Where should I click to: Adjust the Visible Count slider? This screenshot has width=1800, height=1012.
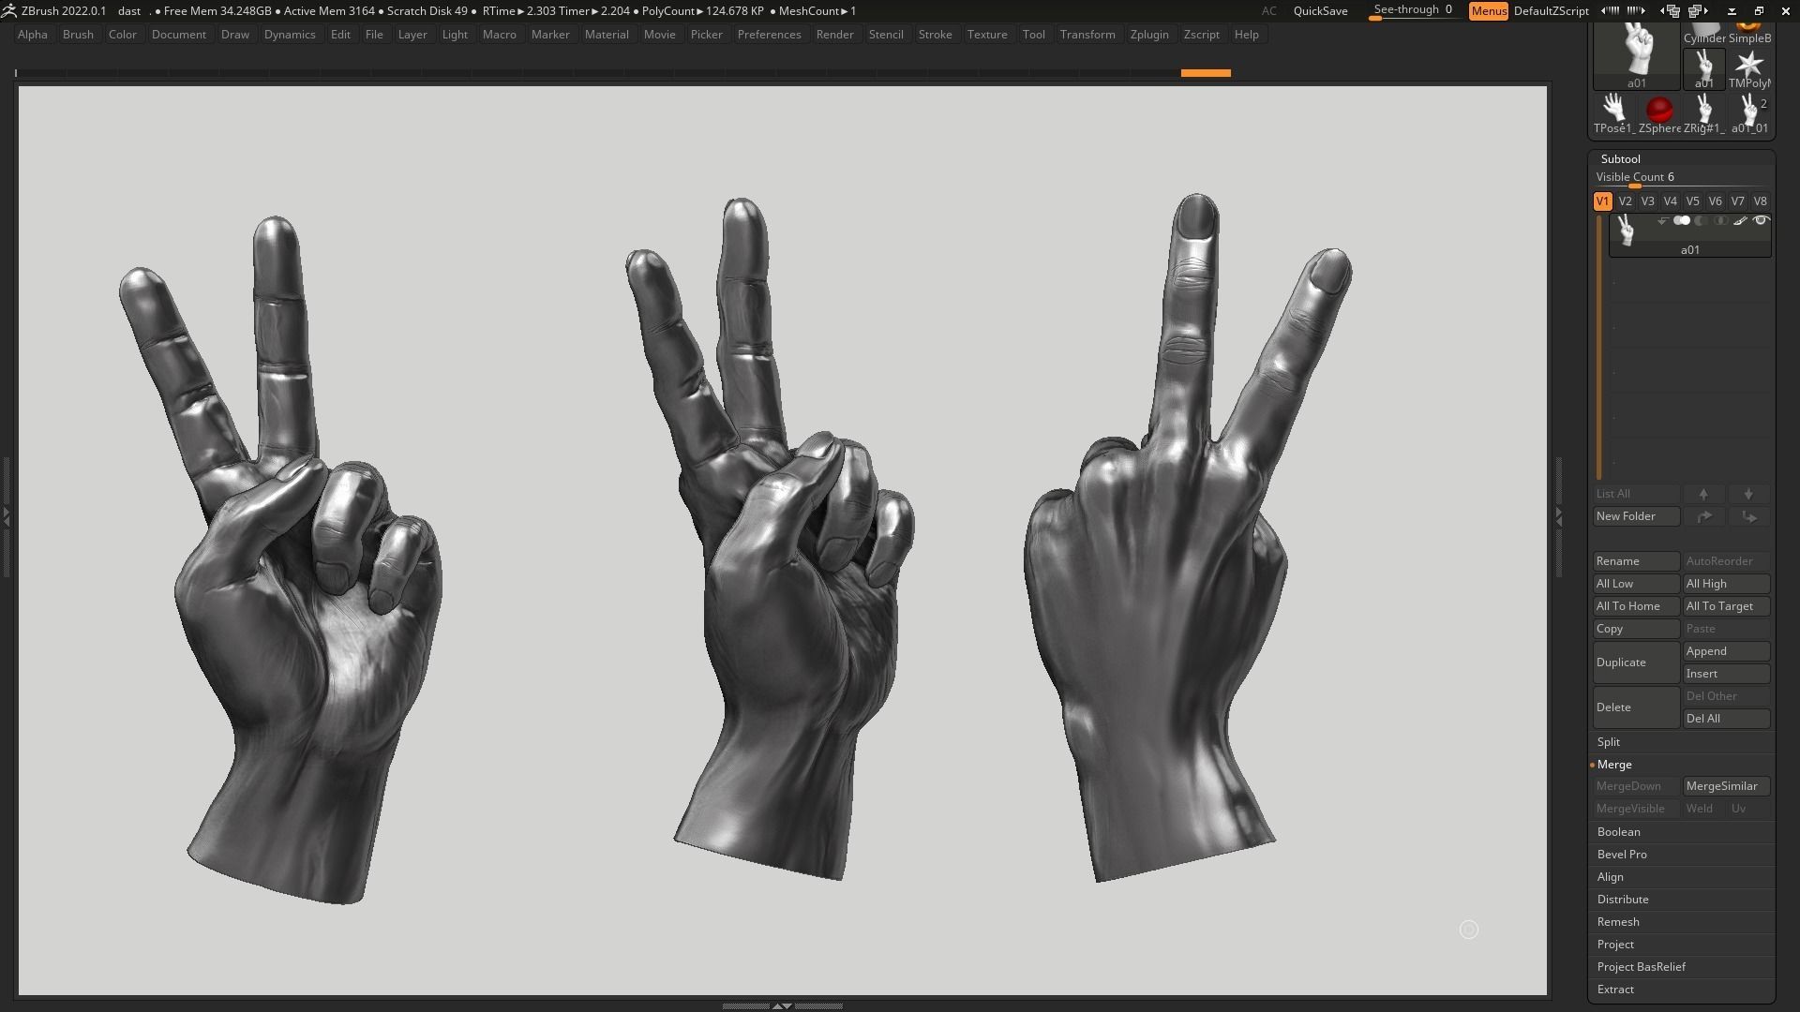pos(1681,178)
